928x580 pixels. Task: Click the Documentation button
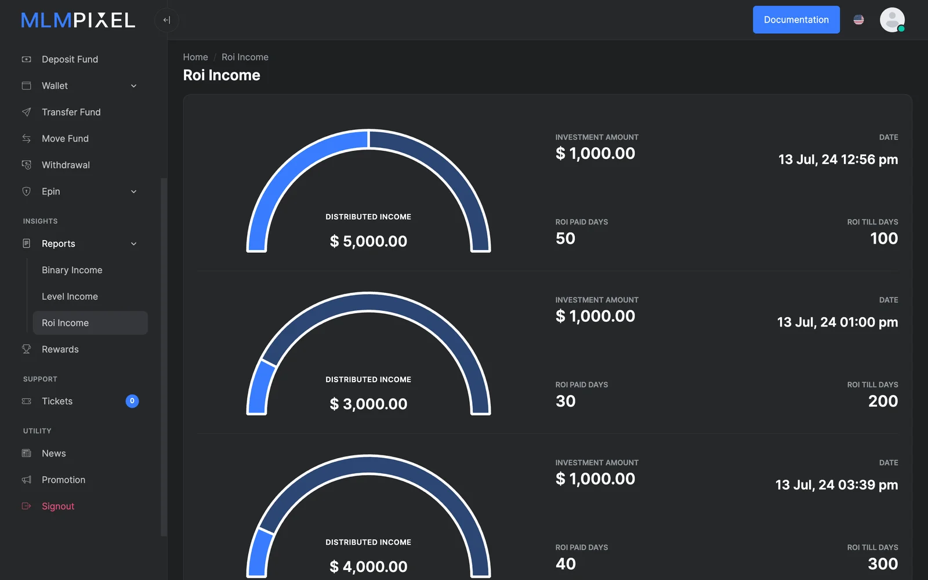coord(796,20)
